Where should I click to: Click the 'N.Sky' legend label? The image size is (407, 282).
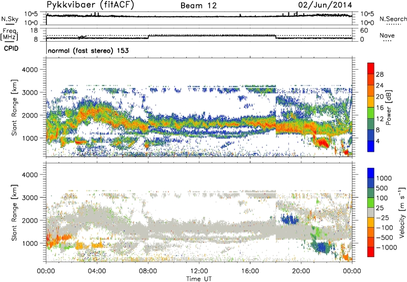(x=10, y=19)
